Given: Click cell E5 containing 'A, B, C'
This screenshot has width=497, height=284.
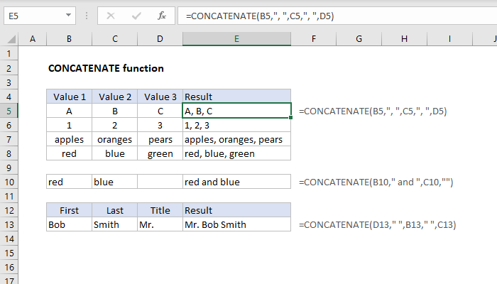Looking at the screenshot, I should click(236, 111).
